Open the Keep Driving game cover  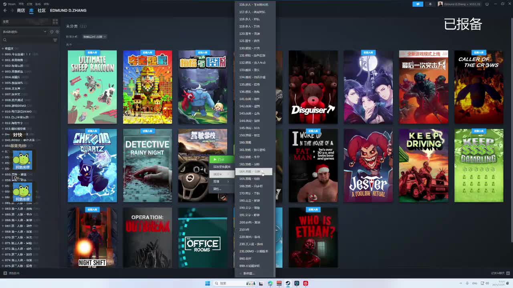click(x=424, y=166)
